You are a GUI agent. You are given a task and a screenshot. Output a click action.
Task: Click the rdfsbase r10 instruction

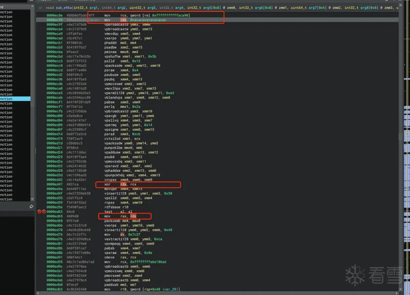[117, 207]
